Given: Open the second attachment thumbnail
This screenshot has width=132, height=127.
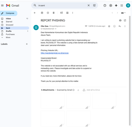Looking at the screenshot, I should (x=78, y=101).
